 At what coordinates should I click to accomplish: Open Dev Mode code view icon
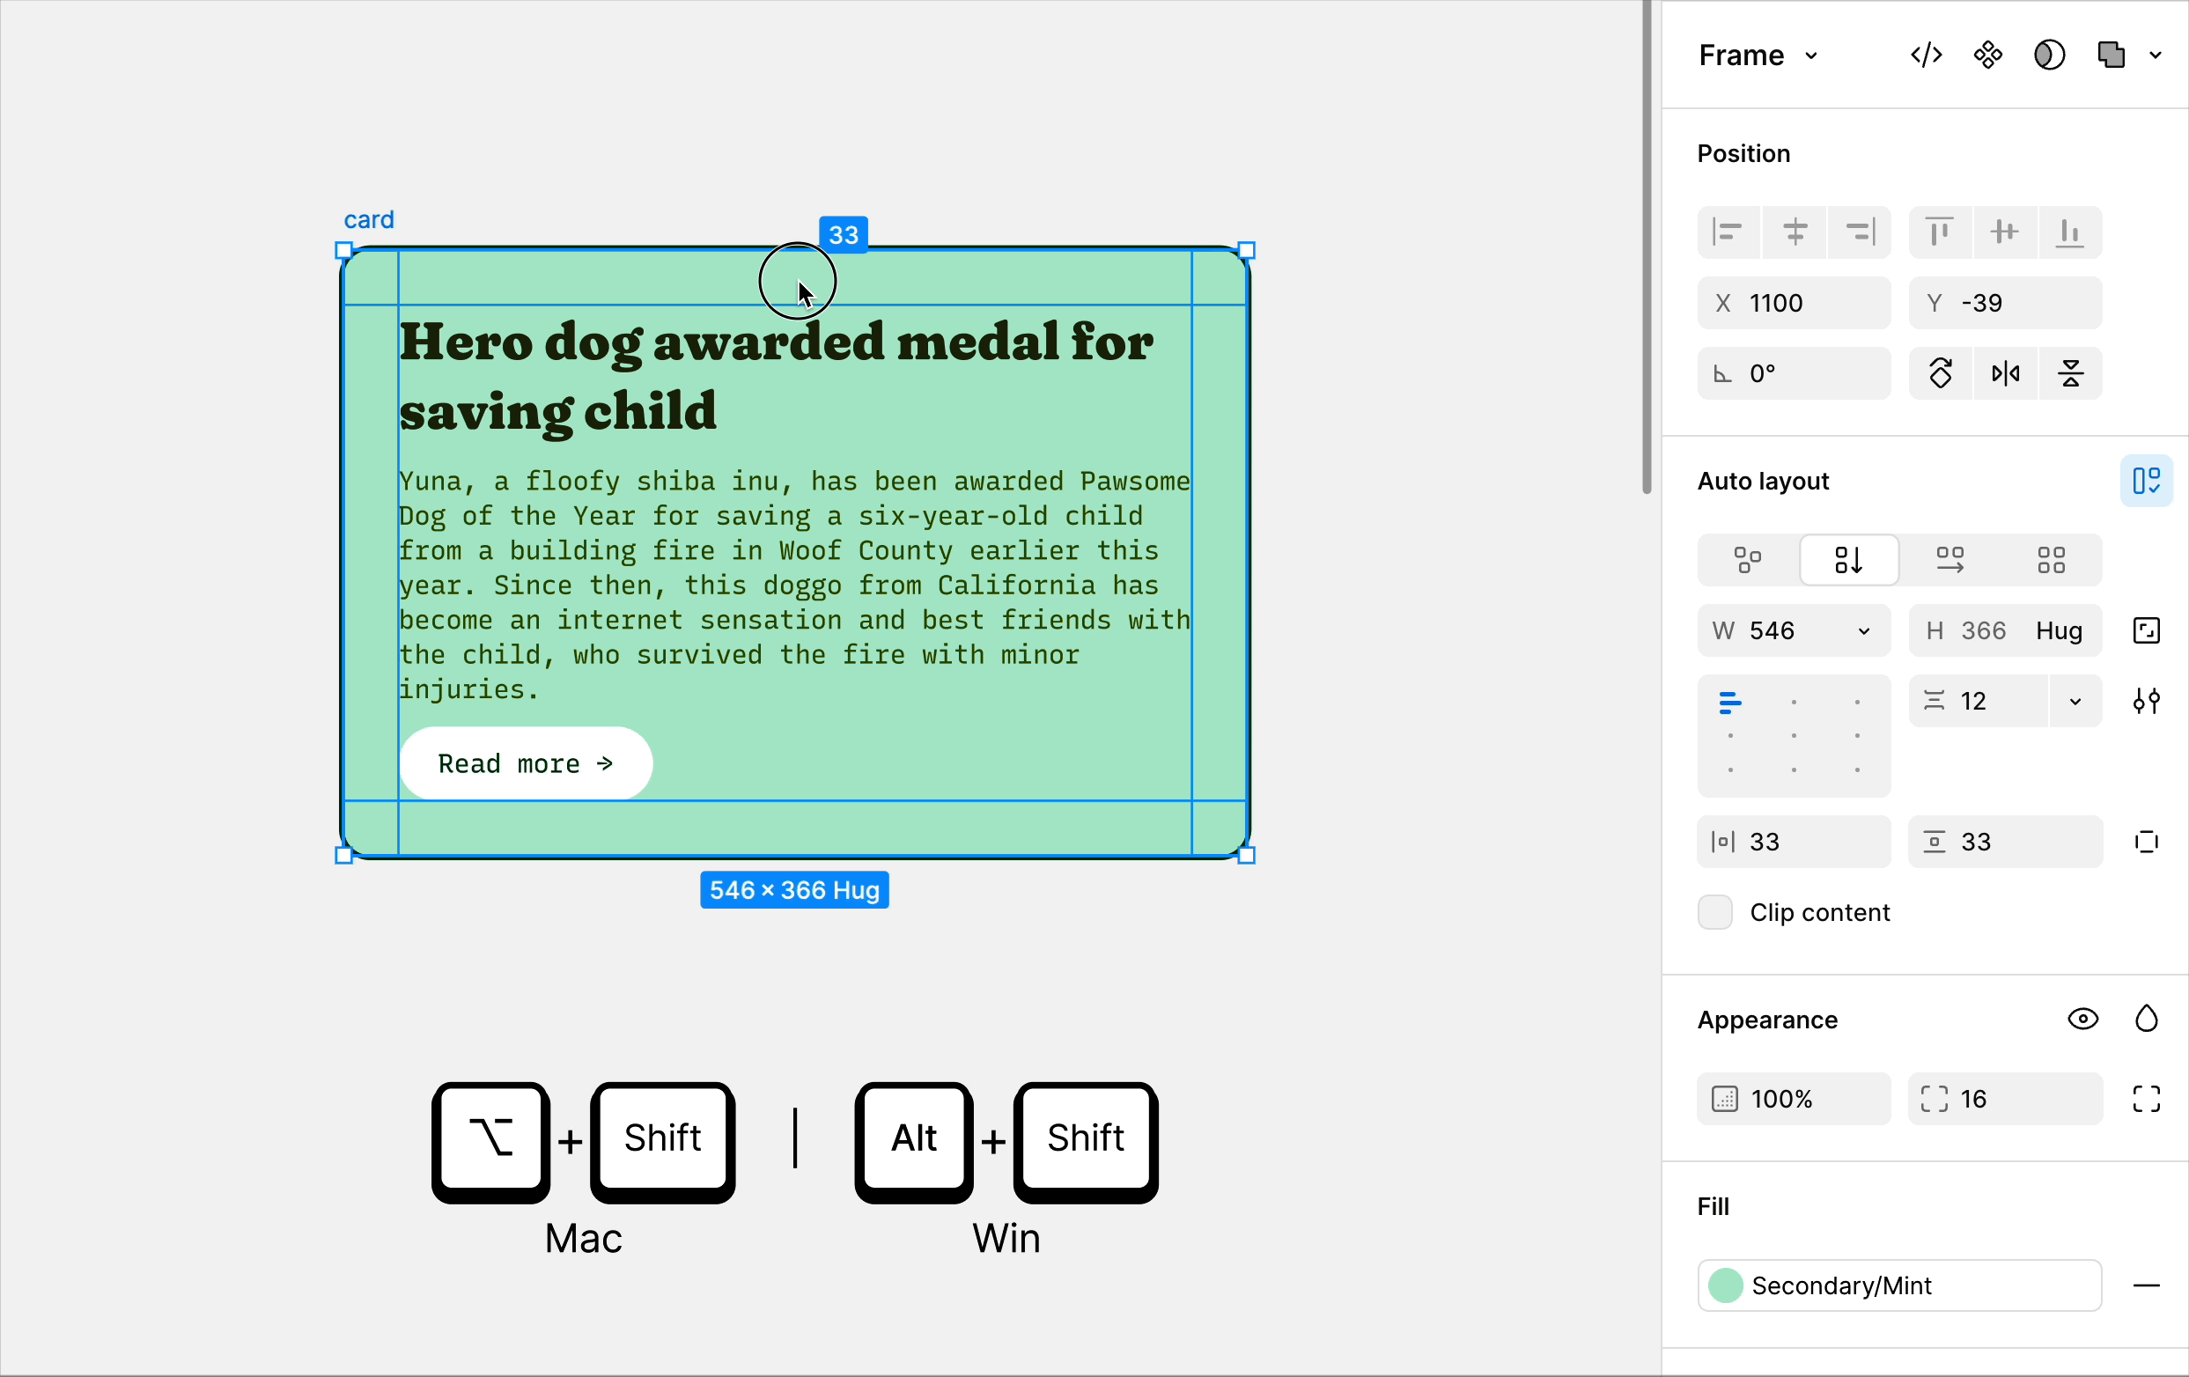click(x=1927, y=55)
